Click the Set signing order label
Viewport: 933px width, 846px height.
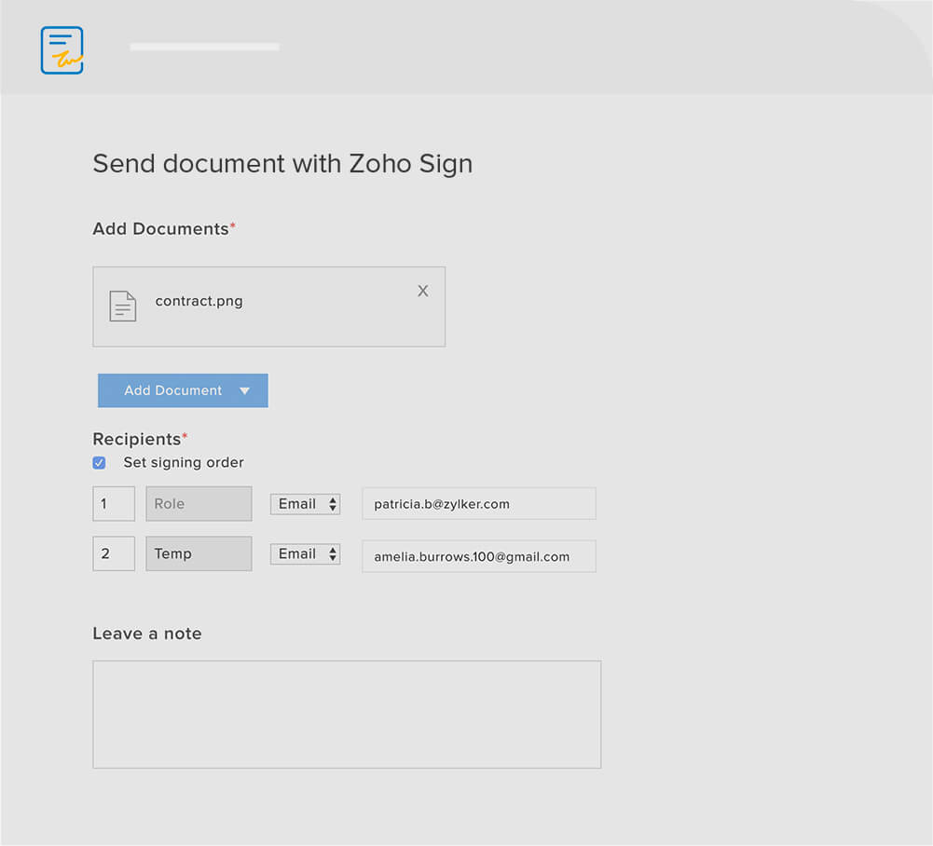pos(184,462)
